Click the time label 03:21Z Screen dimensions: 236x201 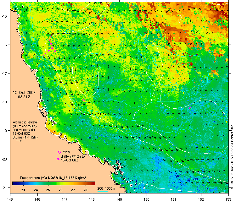tap(24, 97)
